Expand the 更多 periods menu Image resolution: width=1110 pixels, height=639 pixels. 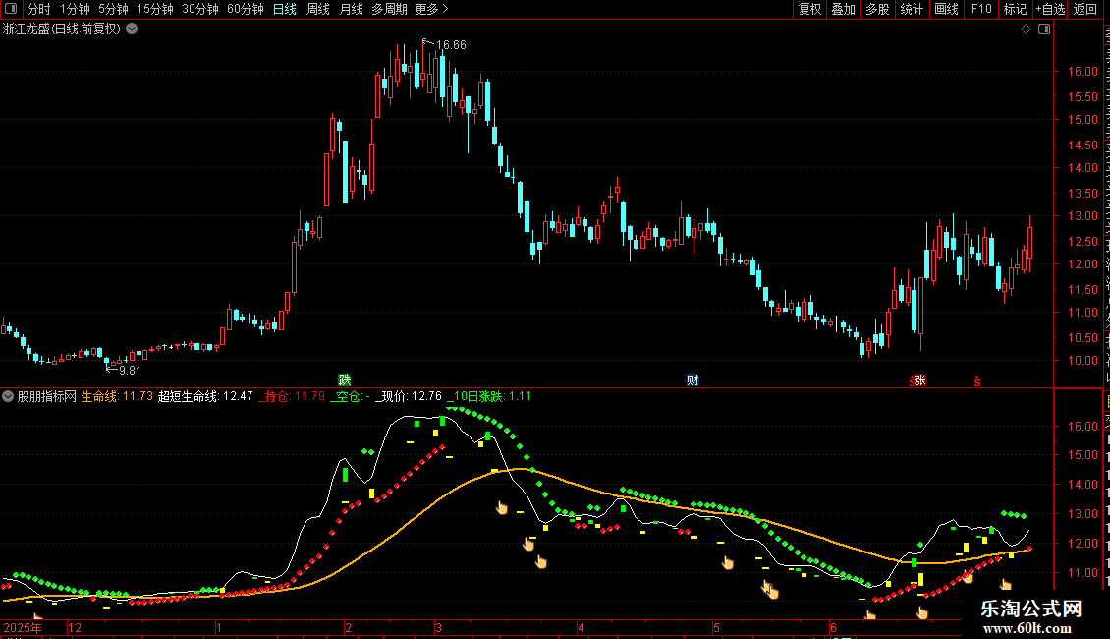click(432, 9)
